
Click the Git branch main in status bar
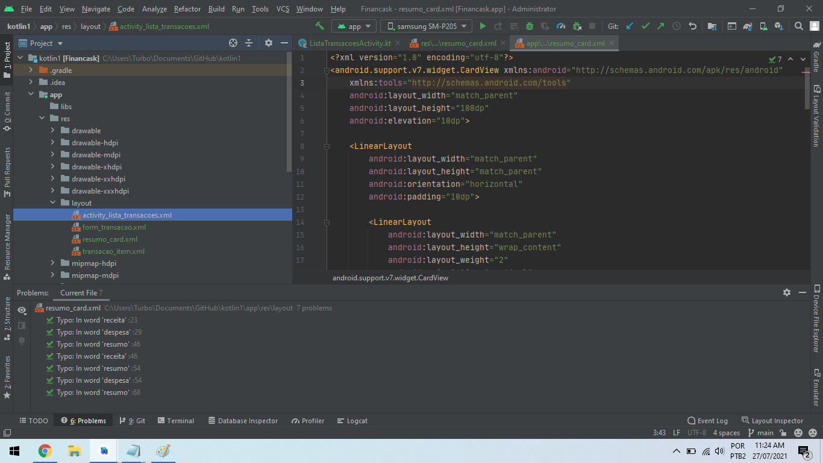pyautogui.click(x=760, y=433)
